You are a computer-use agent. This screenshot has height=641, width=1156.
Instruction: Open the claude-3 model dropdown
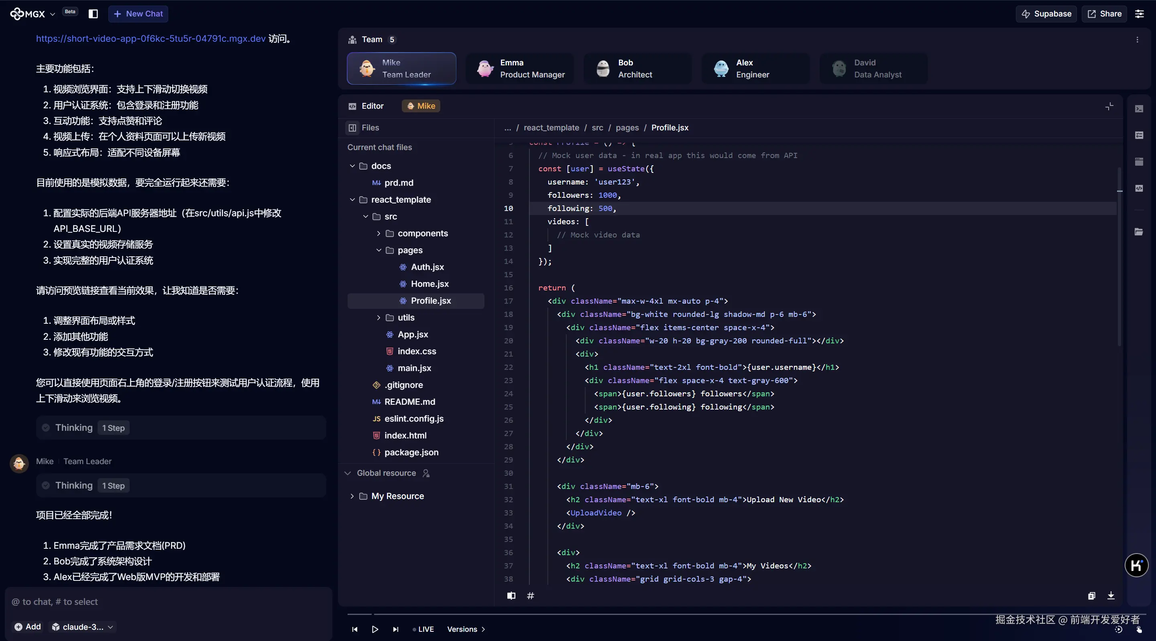(83, 627)
